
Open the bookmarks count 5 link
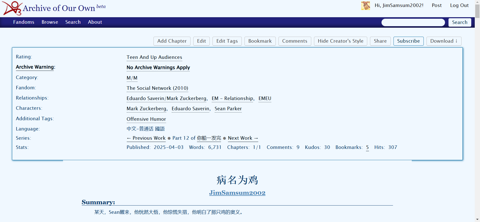[367, 147]
